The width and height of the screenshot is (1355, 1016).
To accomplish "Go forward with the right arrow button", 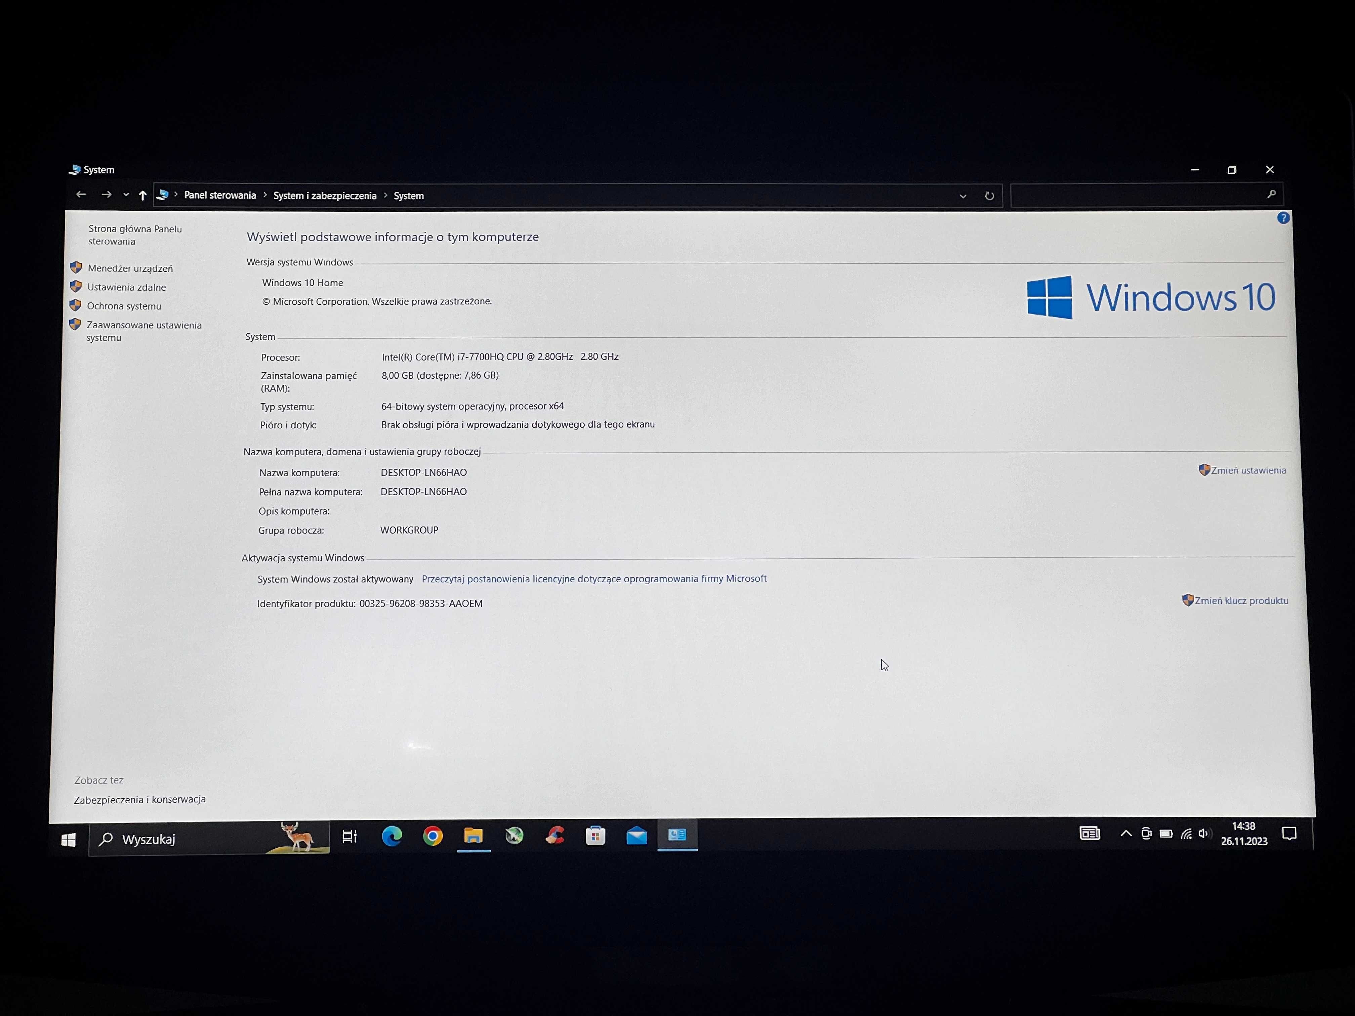I will pyautogui.click(x=106, y=194).
